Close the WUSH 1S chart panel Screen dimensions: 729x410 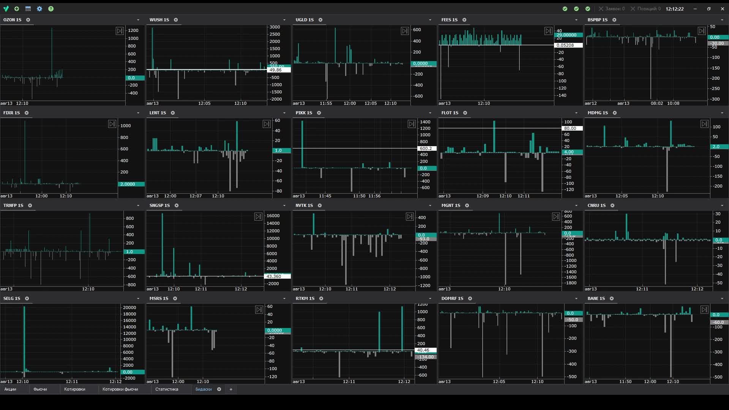tap(176, 20)
